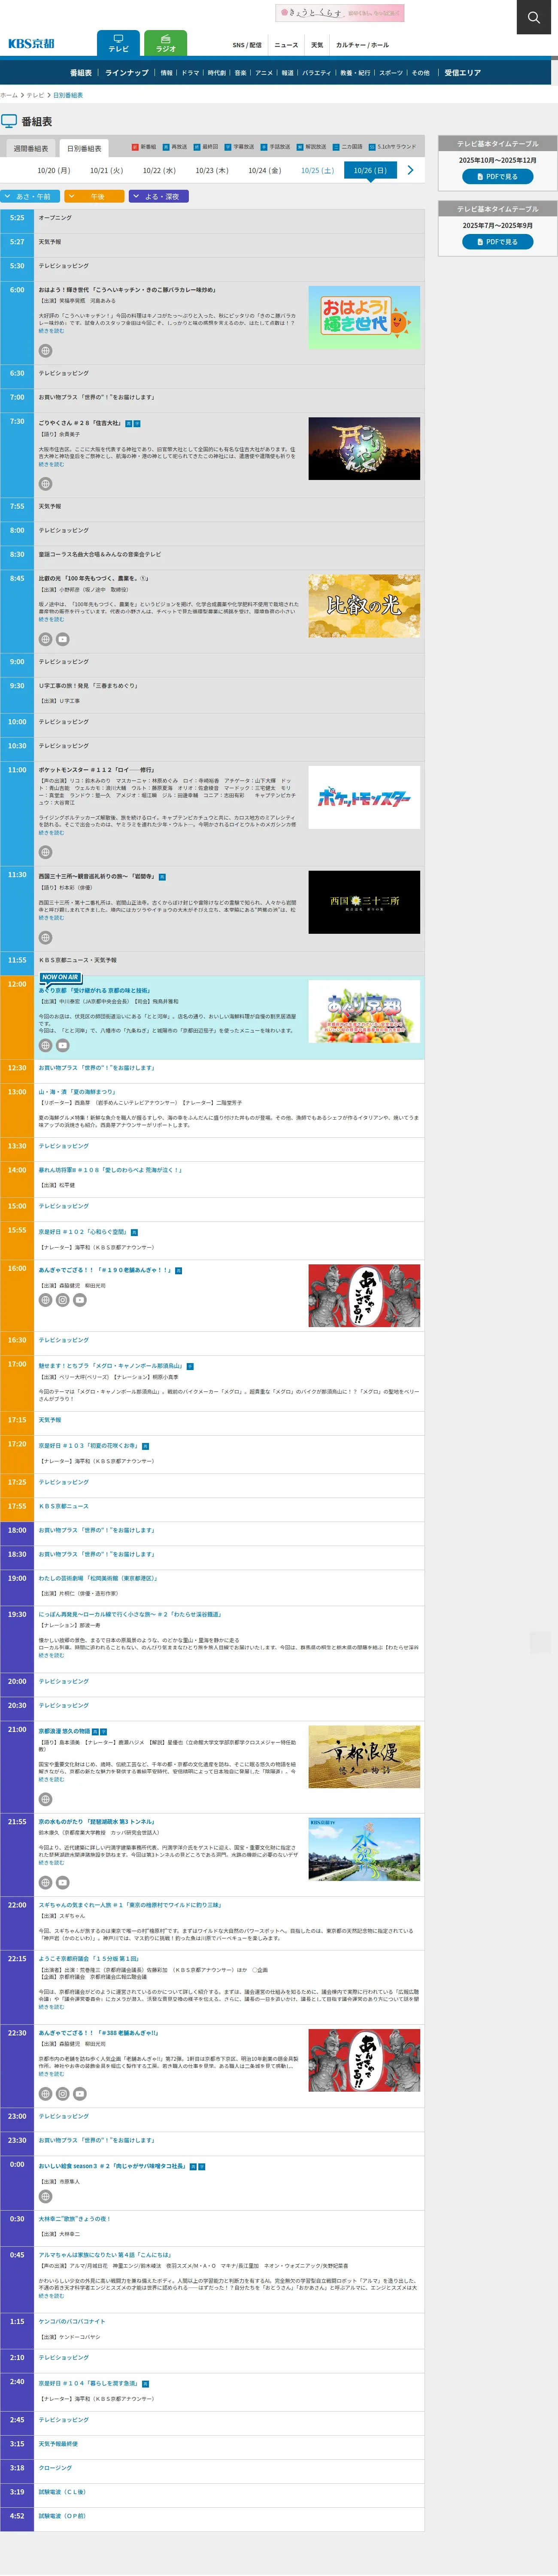
Task: Open website globe icon for 京のものがたり
Action: (45, 1882)
